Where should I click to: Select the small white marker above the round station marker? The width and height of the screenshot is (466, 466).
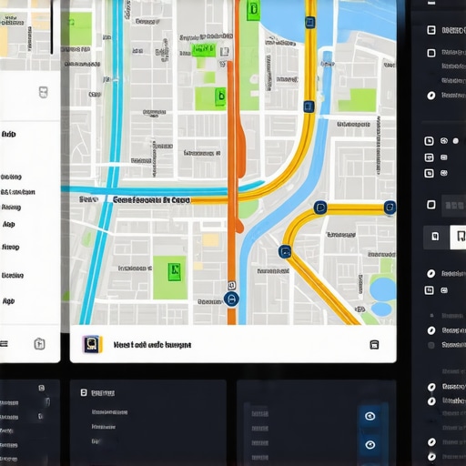[232, 285]
